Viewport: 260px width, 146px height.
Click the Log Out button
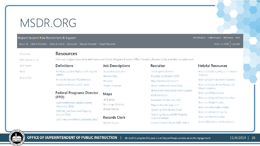[x=235, y=44]
